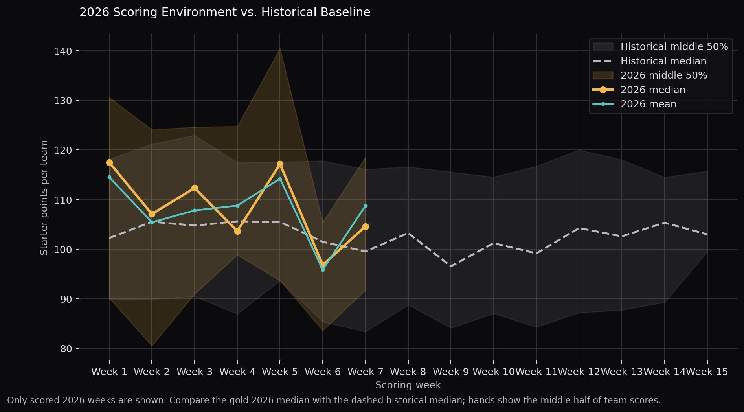
Task: Click the 80 y-axis tick label
Action: 66,348
